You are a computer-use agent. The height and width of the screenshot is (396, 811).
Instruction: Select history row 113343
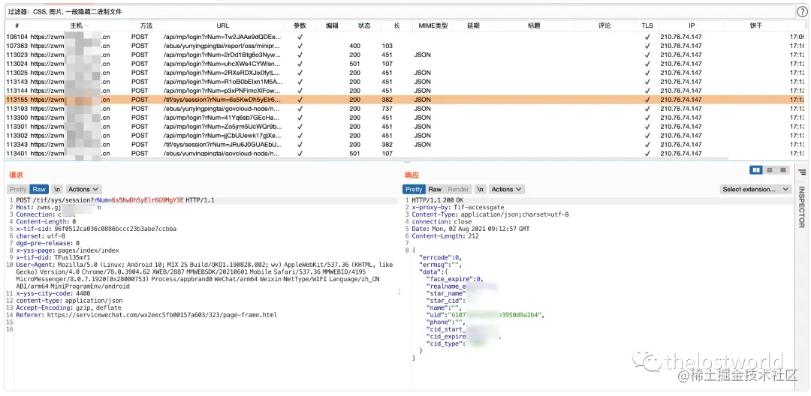pos(405,145)
